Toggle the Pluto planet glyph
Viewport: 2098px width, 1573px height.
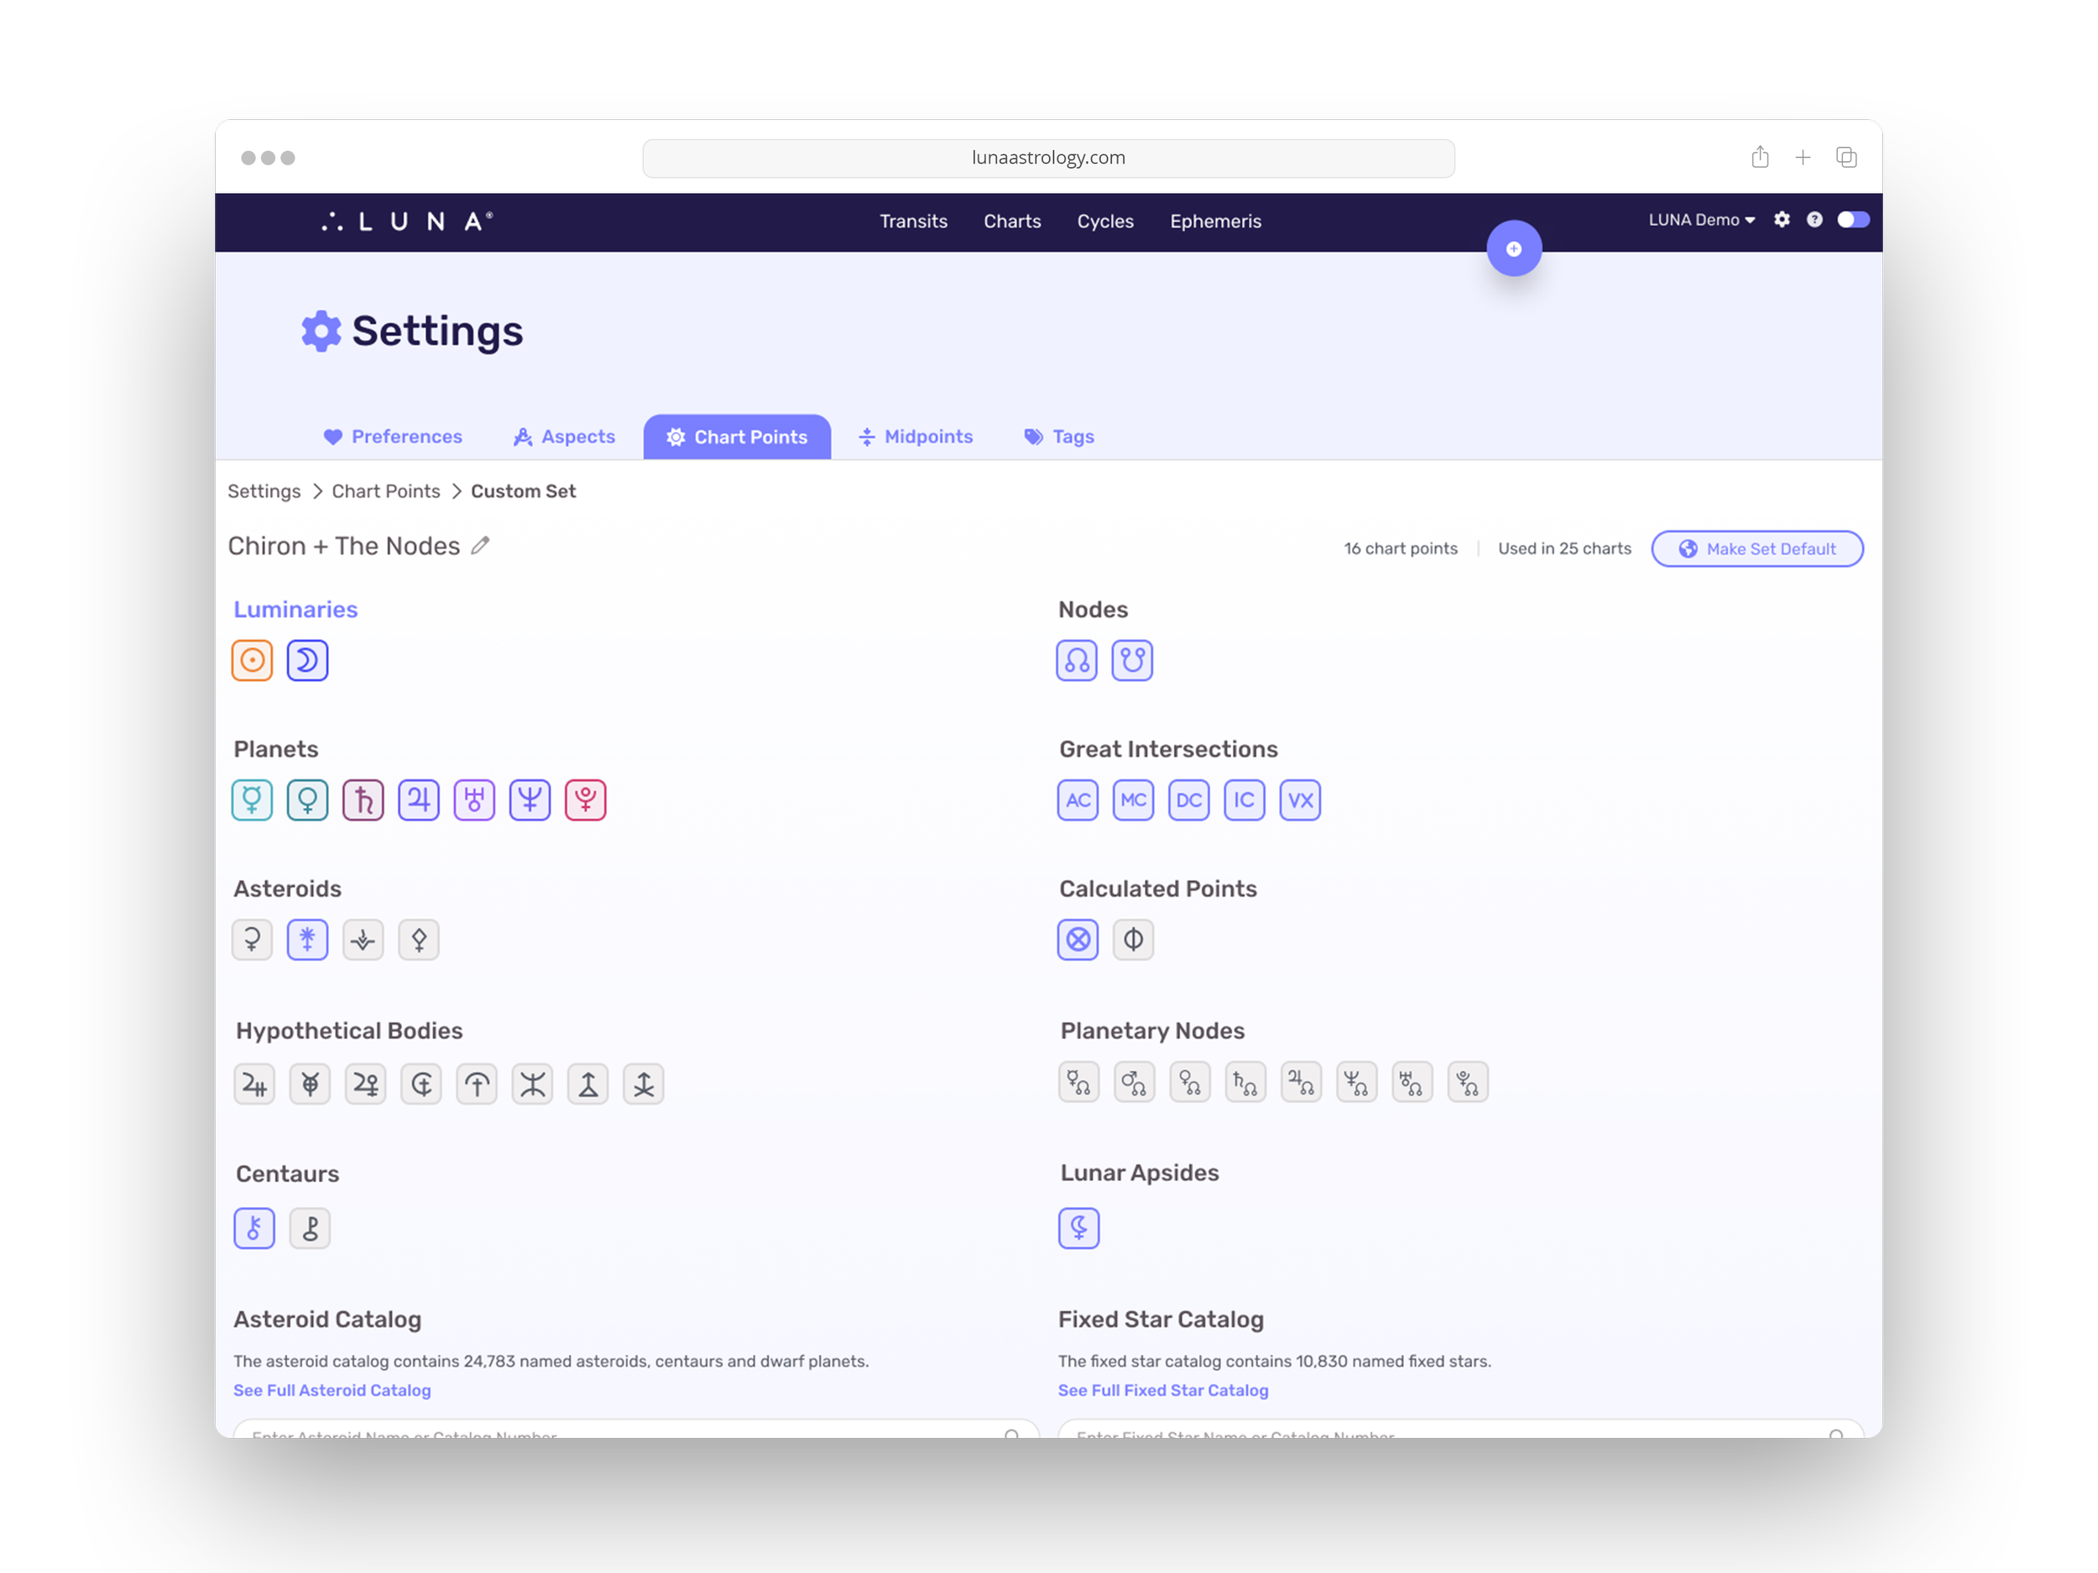click(x=585, y=800)
